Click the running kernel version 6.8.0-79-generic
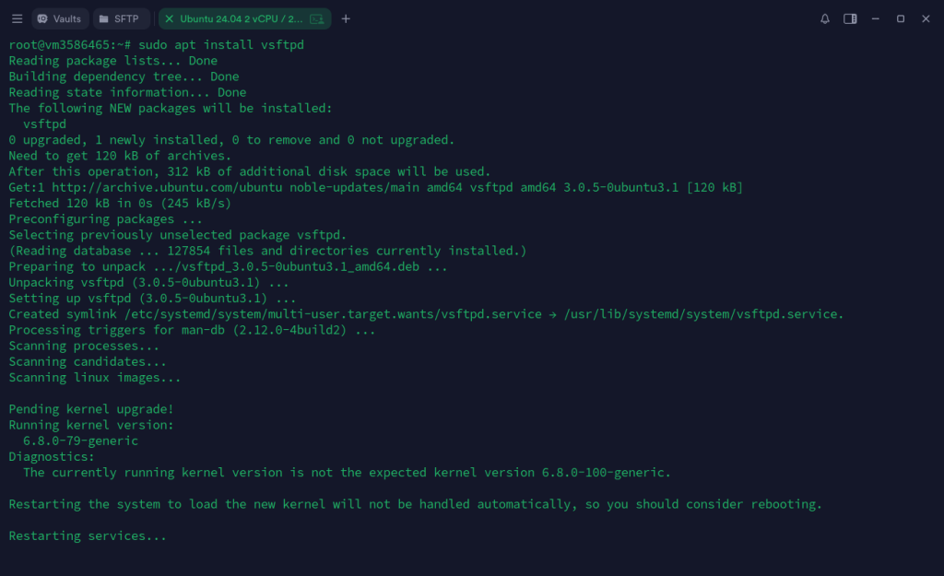This screenshot has height=576, width=944. coord(80,441)
